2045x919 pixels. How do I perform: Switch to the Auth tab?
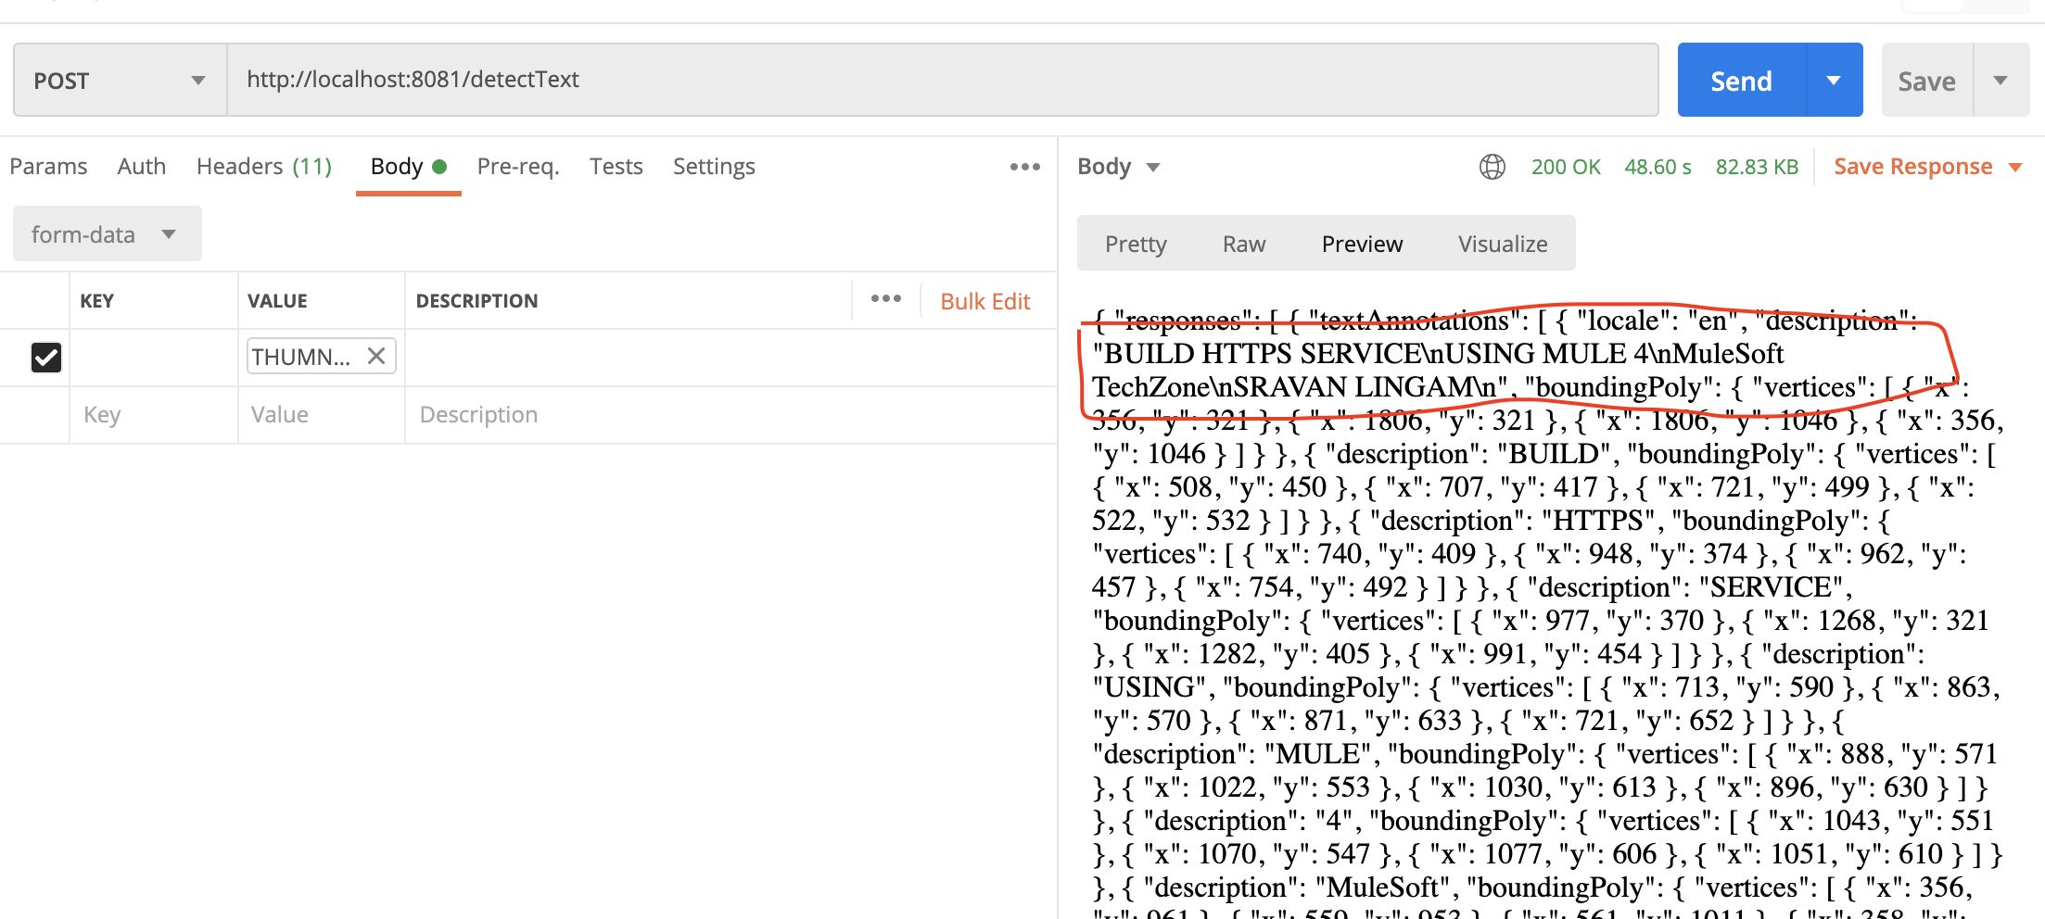142,167
